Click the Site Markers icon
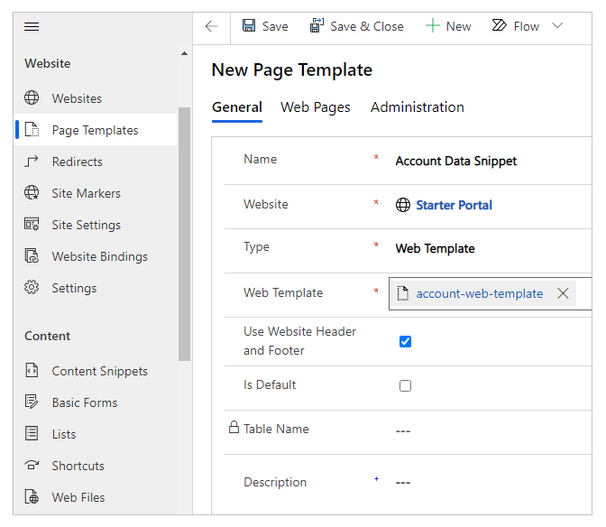 32,193
